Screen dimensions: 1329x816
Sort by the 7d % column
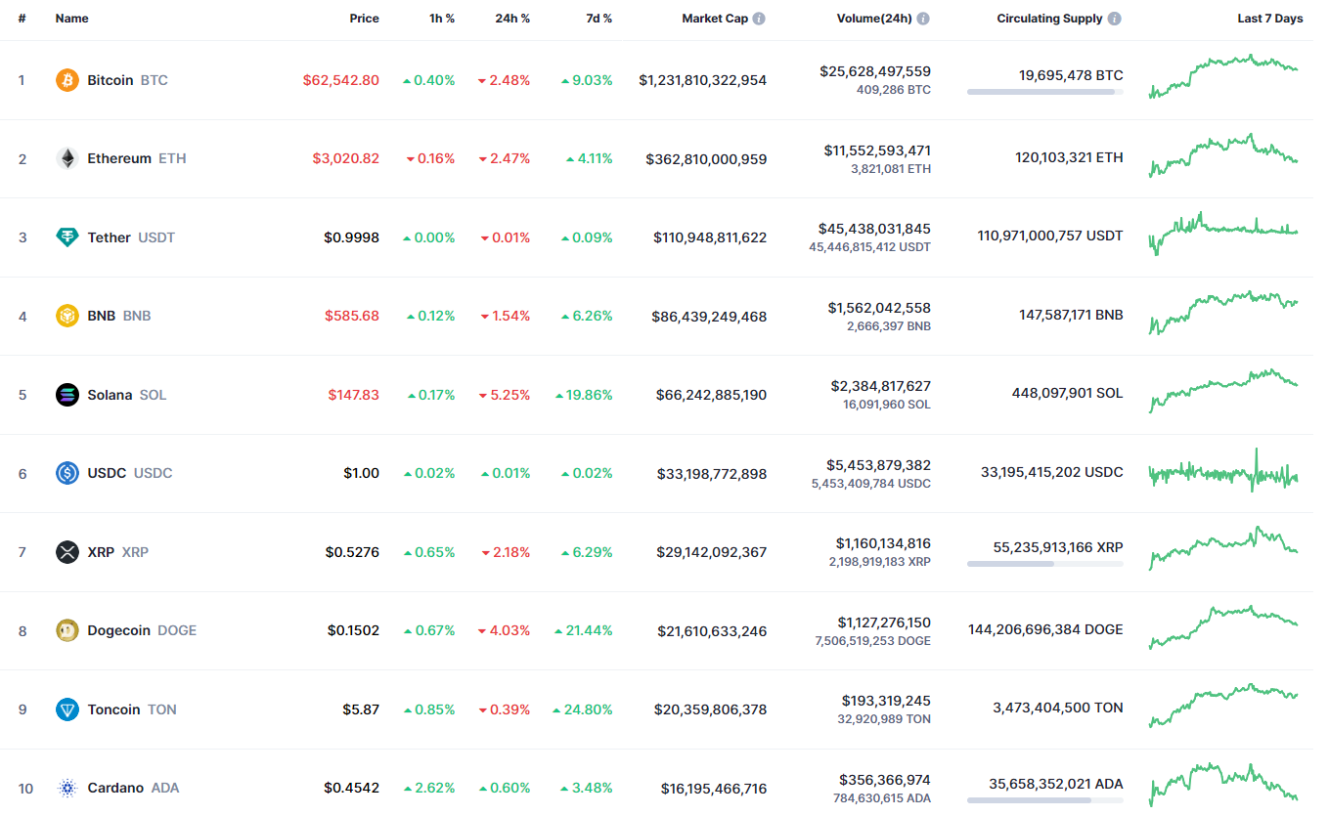(599, 19)
